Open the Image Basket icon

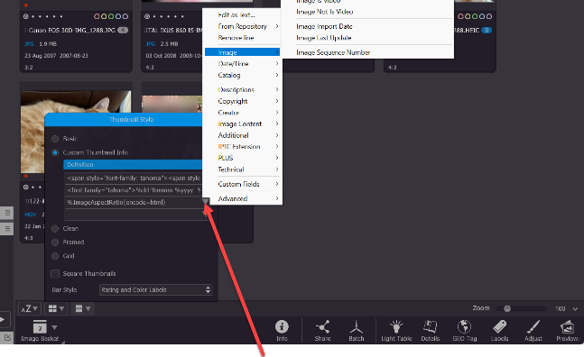click(x=40, y=327)
